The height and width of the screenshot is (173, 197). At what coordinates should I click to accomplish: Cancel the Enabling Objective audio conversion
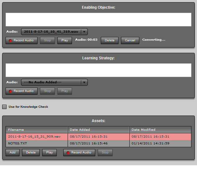(130, 40)
